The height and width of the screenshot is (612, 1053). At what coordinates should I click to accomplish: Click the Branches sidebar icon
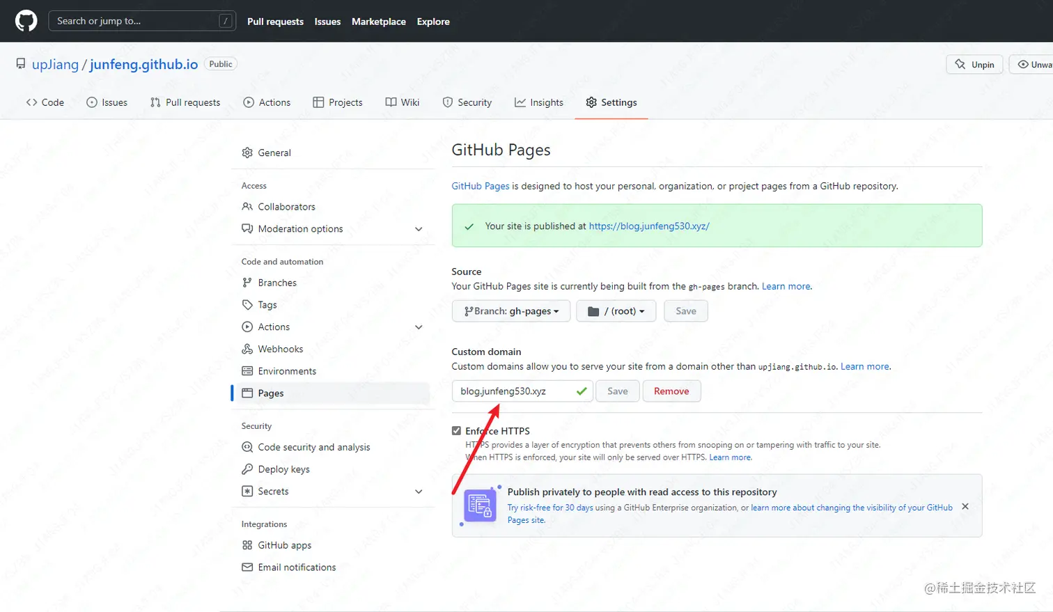247,283
